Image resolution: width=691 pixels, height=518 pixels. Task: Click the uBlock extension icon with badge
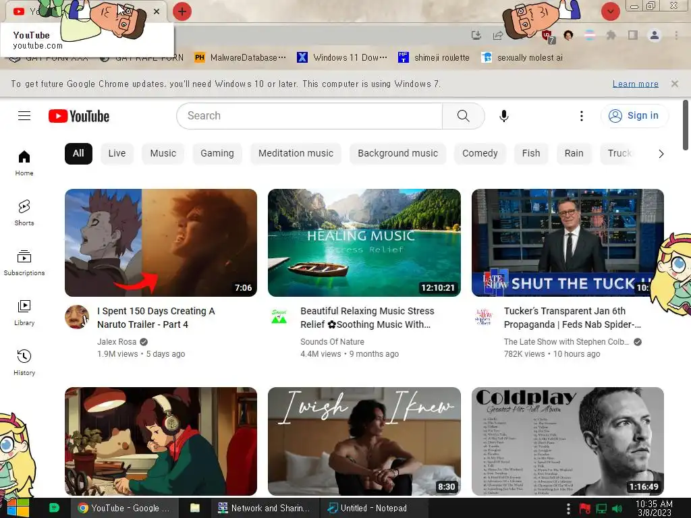[x=548, y=36]
